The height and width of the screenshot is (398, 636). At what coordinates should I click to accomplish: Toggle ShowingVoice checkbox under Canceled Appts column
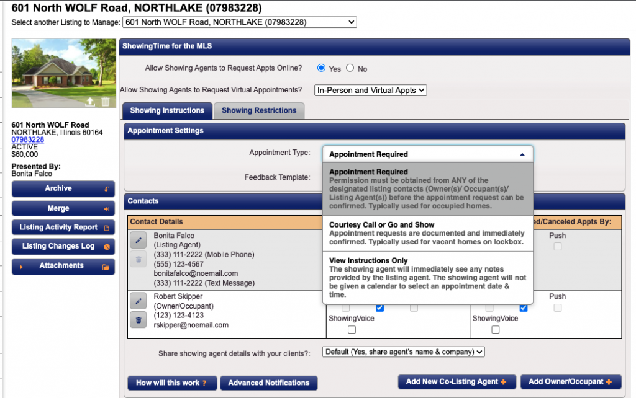495,330
